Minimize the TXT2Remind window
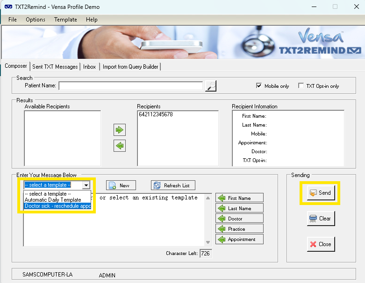 [x=314, y=7]
